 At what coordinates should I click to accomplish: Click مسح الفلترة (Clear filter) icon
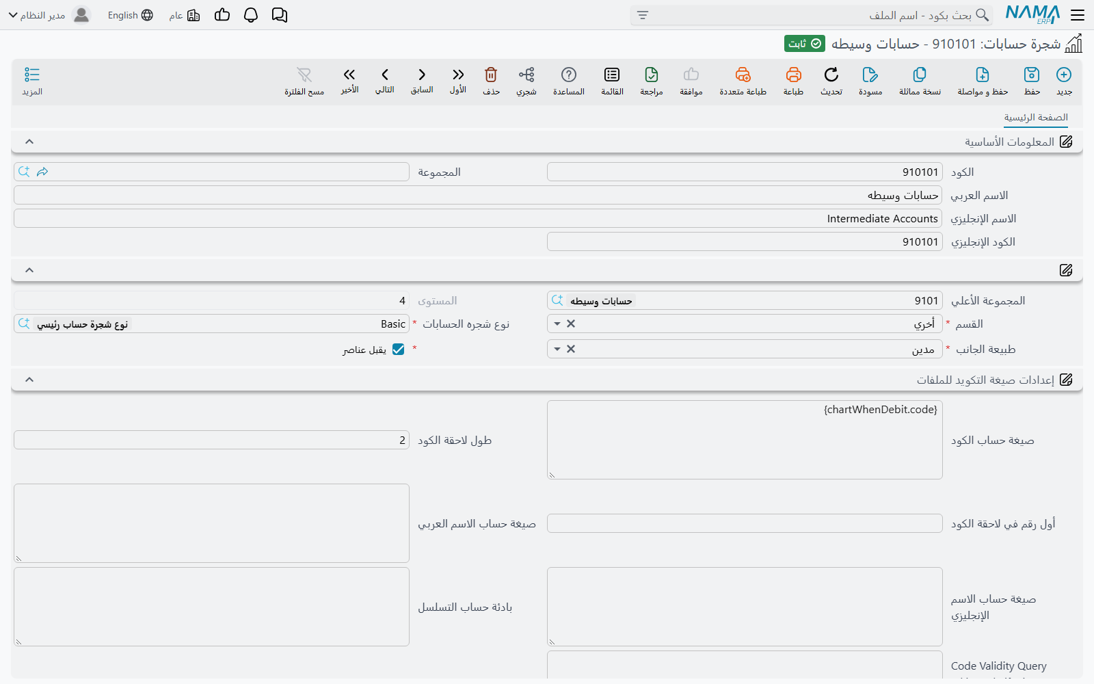(304, 75)
